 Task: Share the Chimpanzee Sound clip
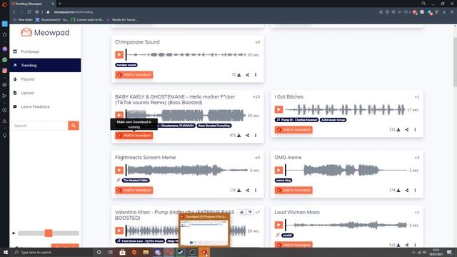[248, 75]
